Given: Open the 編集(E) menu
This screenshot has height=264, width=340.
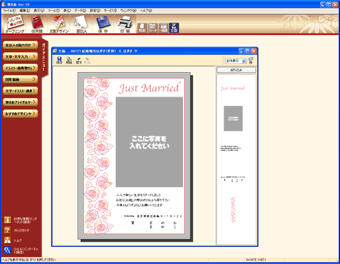Looking at the screenshot, I should [x=24, y=11].
